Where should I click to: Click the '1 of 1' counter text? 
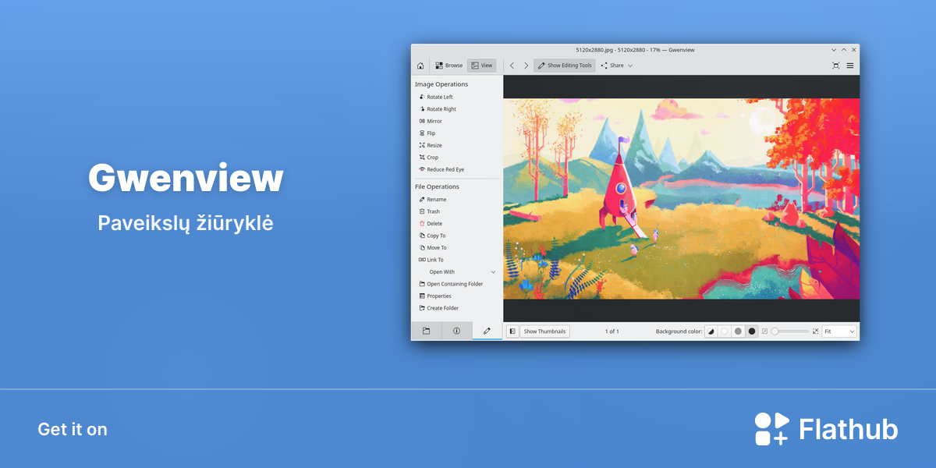point(612,331)
